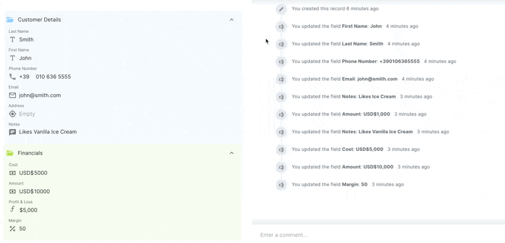Click the phone icon in Phone Number field
505x243 pixels.
[x=12, y=76]
